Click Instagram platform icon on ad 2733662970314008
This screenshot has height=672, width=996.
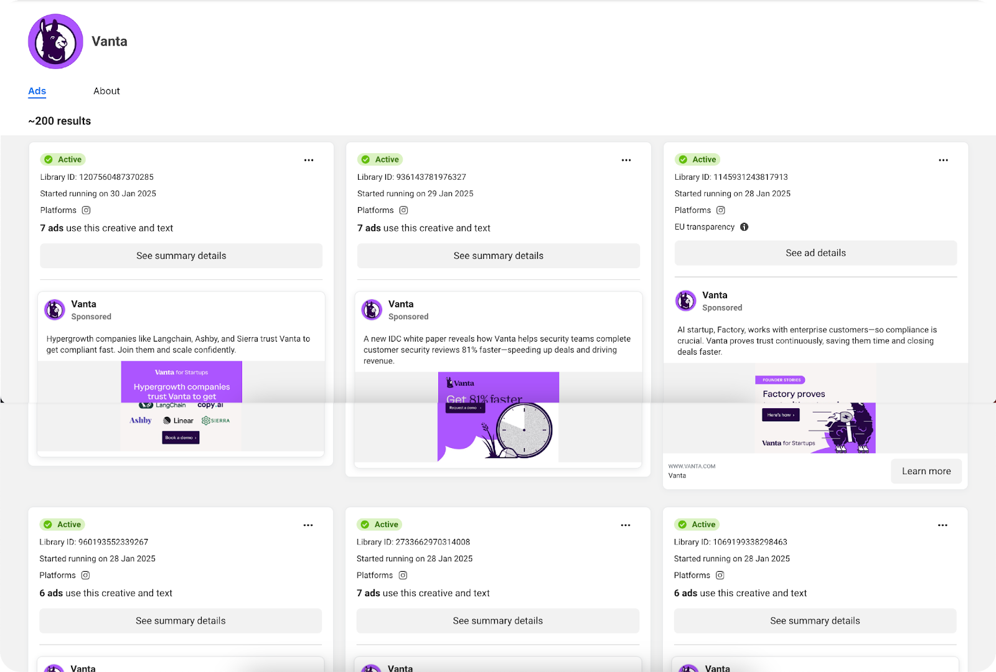(403, 576)
